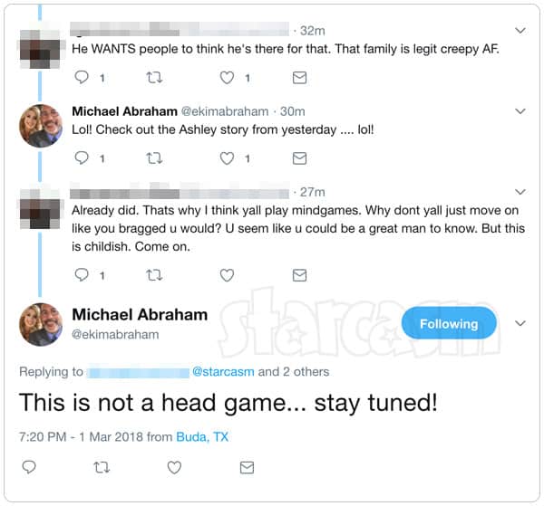The image size is (544, 506).
Task: Open options chevron on the 32m tweet
Action: 520,31
